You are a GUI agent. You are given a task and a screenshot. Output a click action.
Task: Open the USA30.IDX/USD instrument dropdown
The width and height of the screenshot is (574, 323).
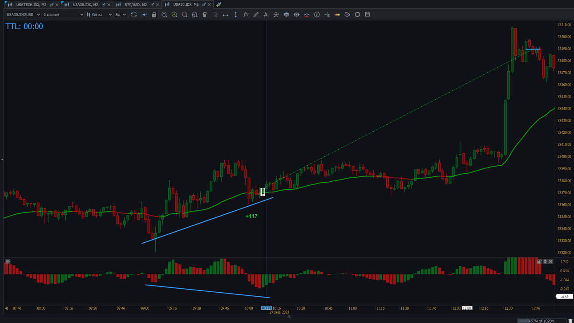click(23, 15)
